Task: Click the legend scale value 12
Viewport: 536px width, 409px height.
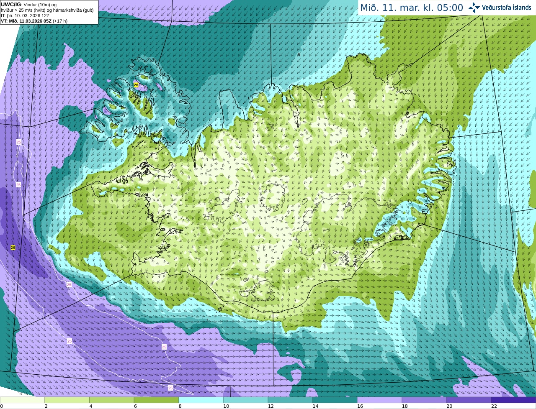Action: pos(270,406)
